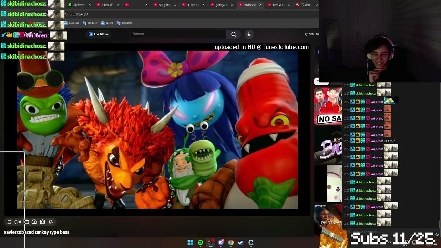The width and height of the screenshot is (441, 248).
Task: Switch to the 'sad grimgar' tab
Action: (x=164, y=5)
